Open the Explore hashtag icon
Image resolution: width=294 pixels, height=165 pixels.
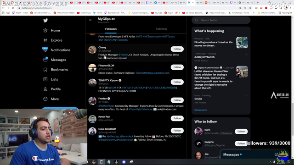tap(45, 40)
